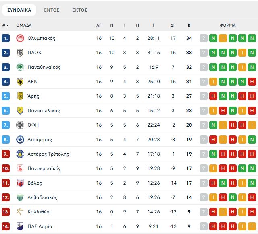Click the ΟΦΗ team logo
Viewport: 258px width, 234px height.
[20, 125]
